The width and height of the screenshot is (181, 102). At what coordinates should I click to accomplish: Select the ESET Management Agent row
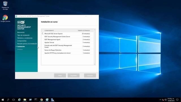pyautogui.click(x=67, y=40)
